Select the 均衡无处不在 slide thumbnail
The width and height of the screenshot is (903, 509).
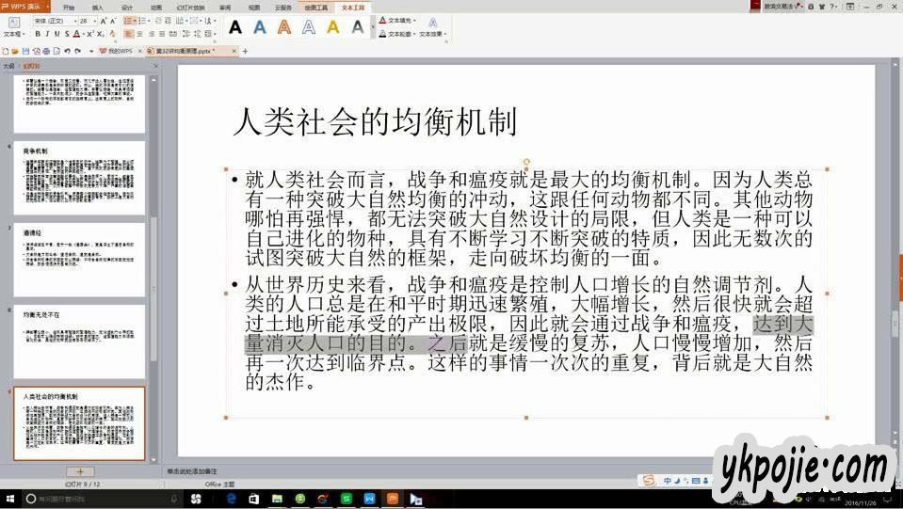click(x=80, y=340)
